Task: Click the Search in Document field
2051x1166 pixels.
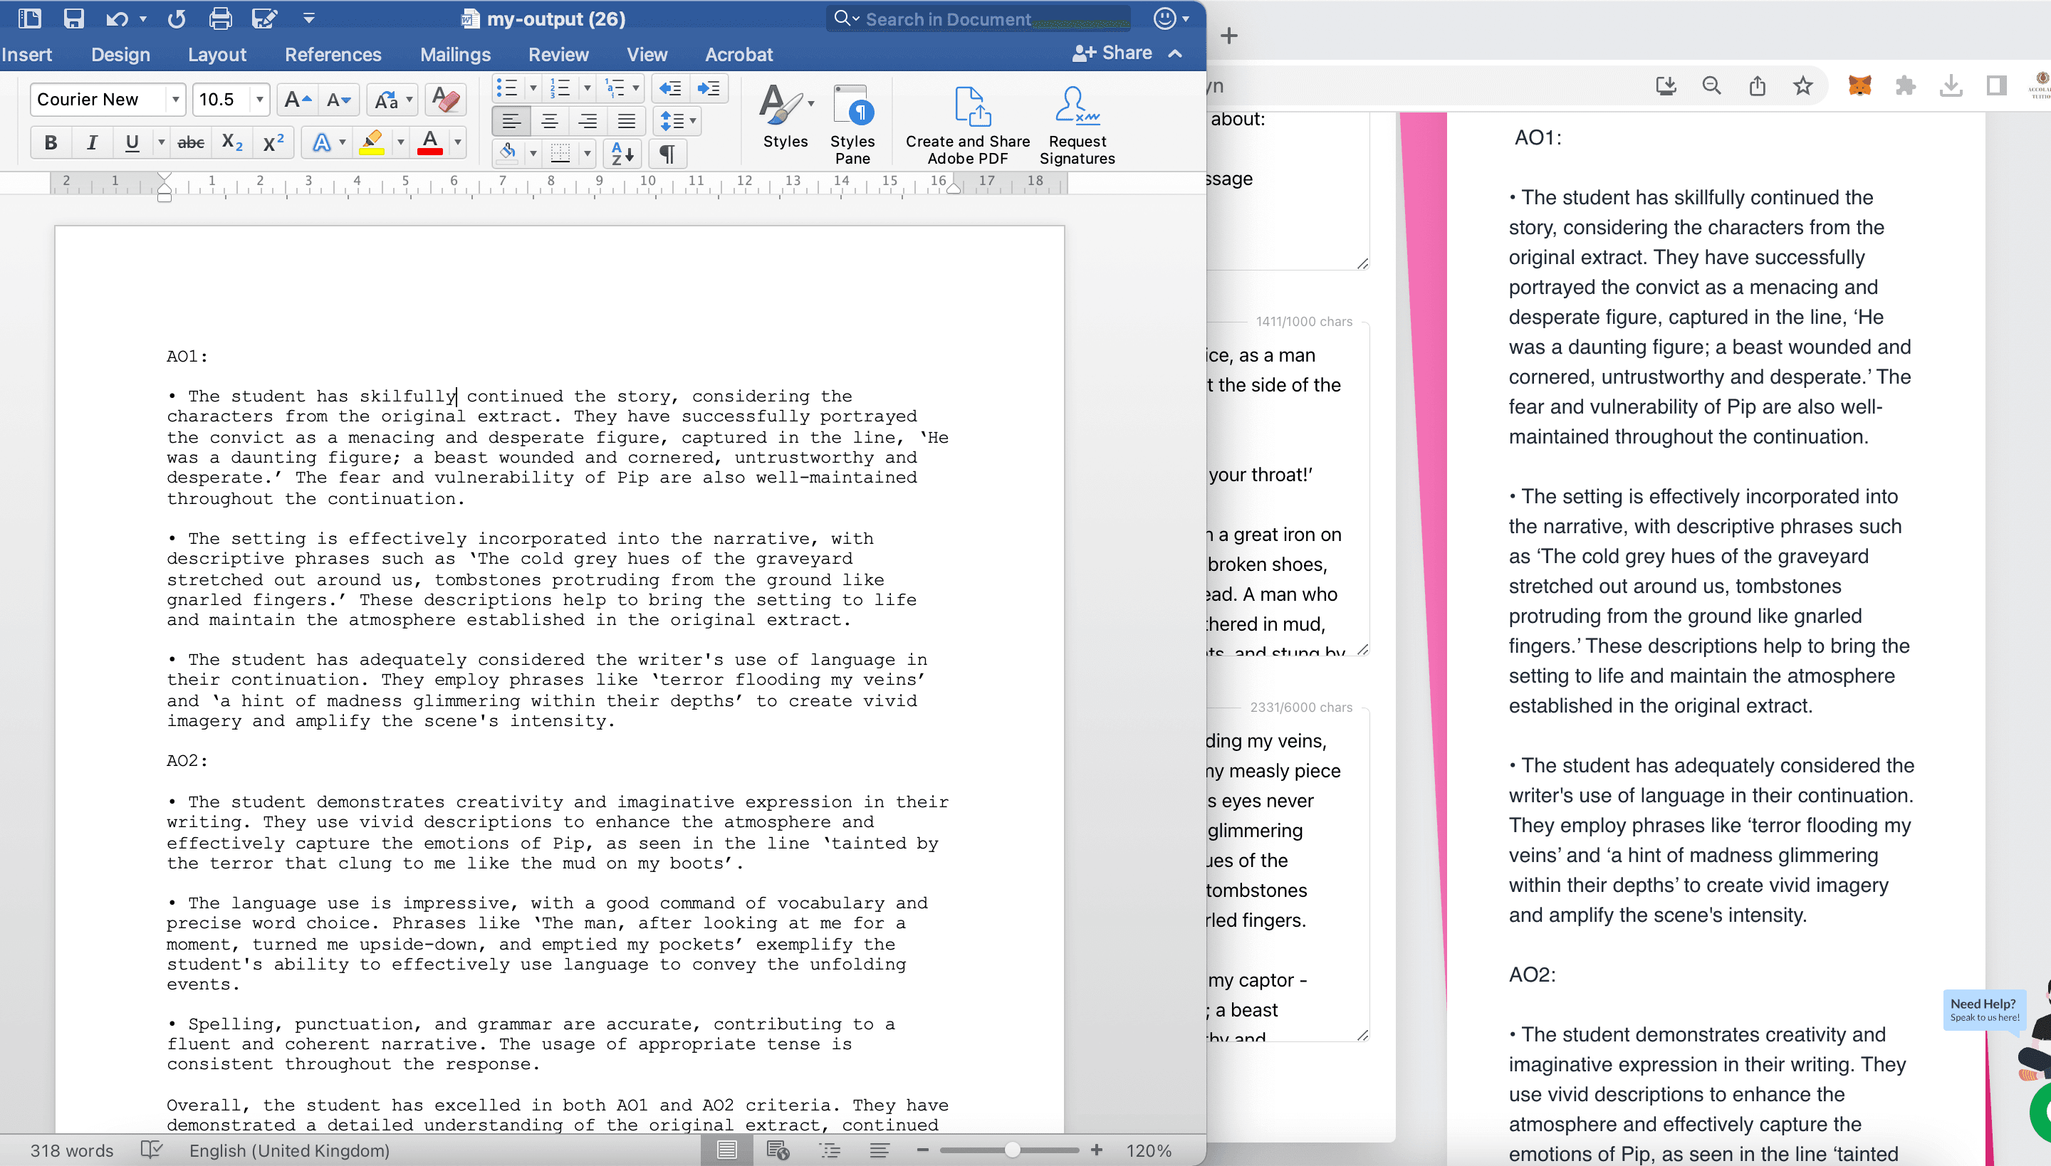Action: (977, 19)
